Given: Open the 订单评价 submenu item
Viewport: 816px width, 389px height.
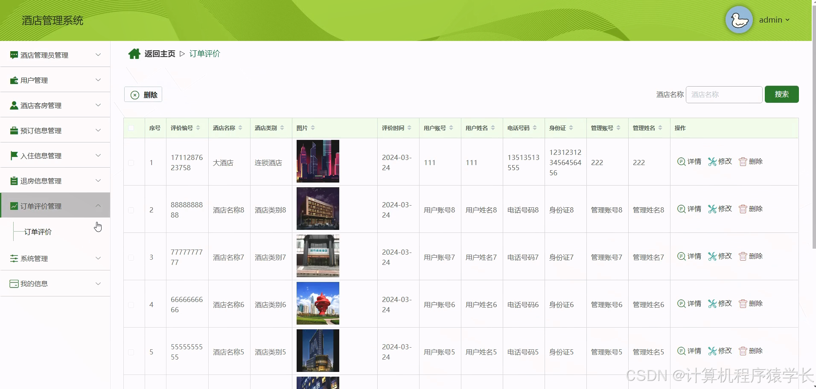Looking at the screenshot, I should pos(38,232).
